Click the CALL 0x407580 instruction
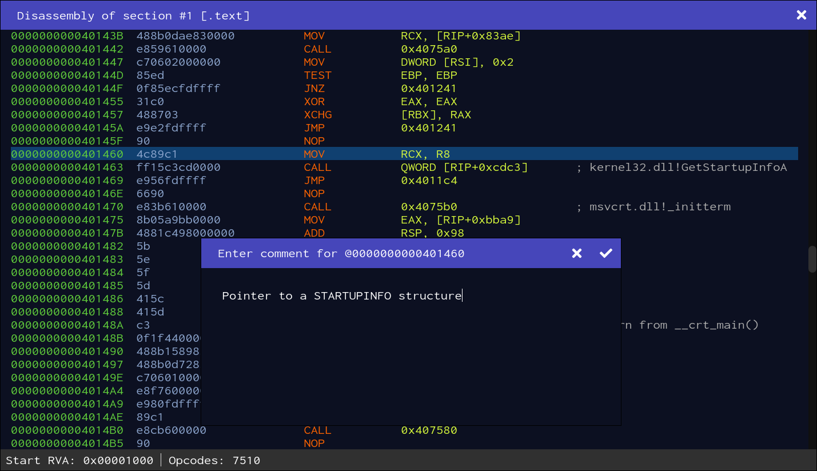Screen dimensions: 817x471 tap(380, 430)
